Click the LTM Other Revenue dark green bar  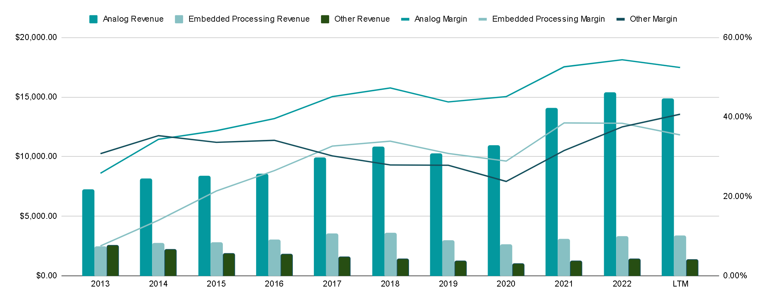(x=692, y=267)
